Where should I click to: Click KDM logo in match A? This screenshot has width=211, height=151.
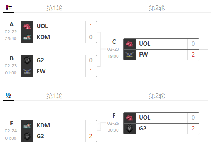click(x=27, y=38)
